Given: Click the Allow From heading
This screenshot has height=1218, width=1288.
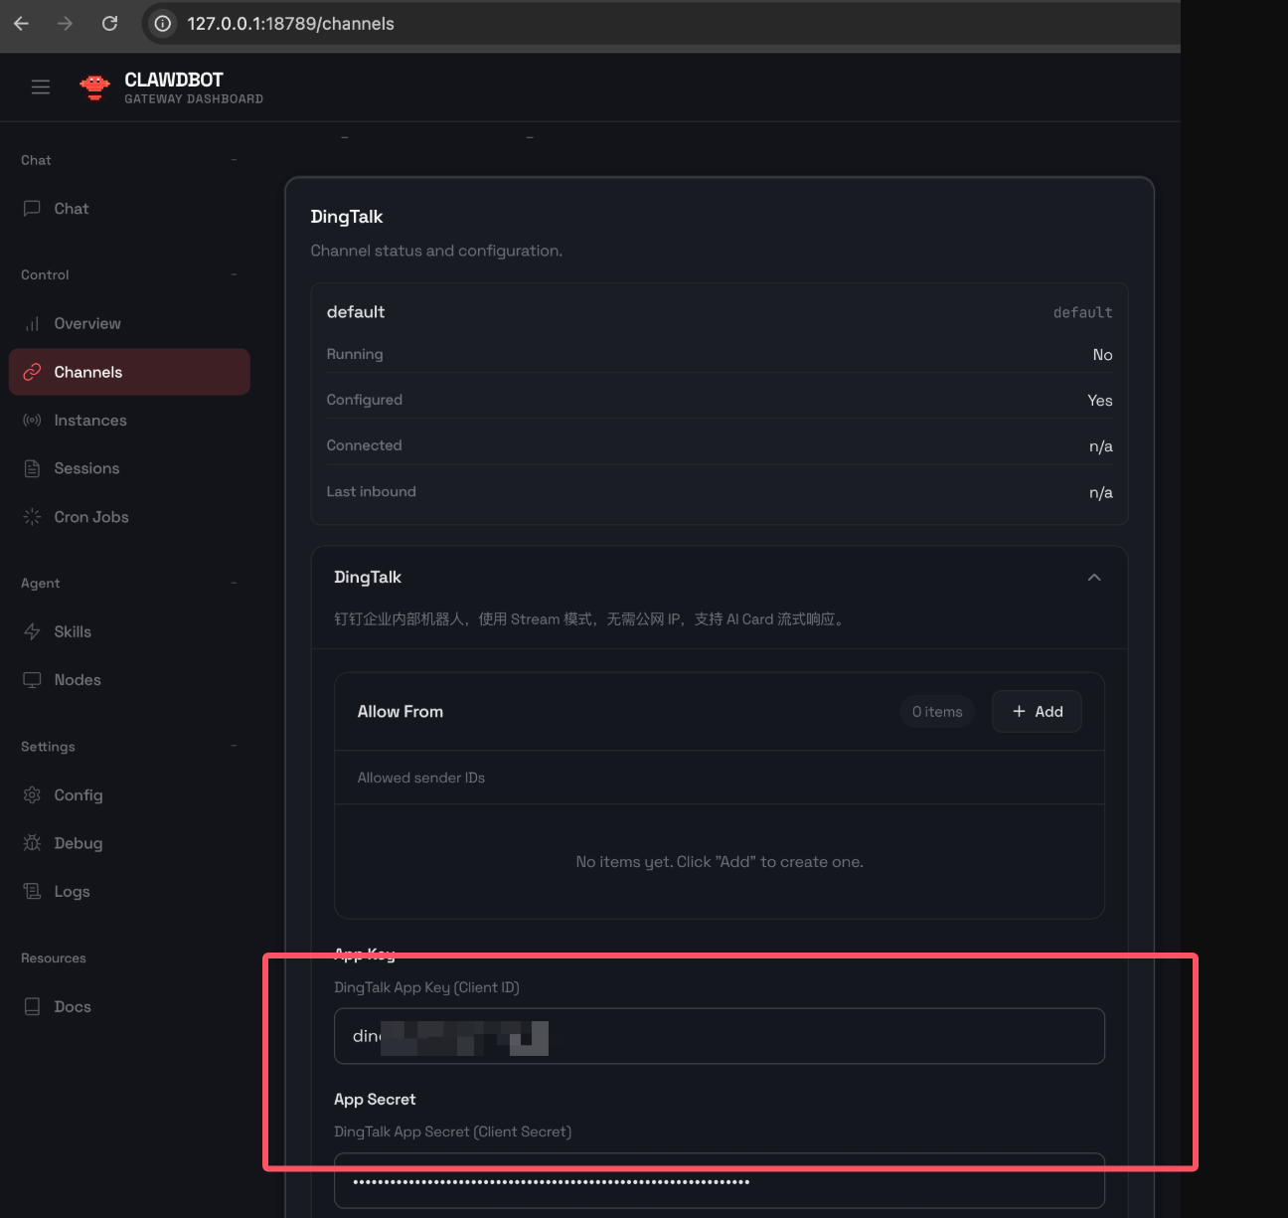Looking at the screenshot, I should tap(401, 712).
